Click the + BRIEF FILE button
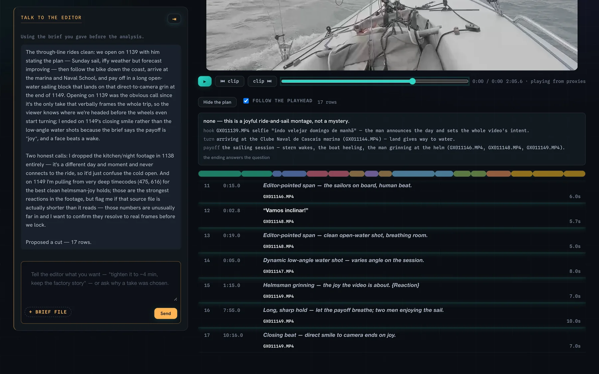Image resolution: width=599 pixels, height=374 pixels. click(48, 312)
